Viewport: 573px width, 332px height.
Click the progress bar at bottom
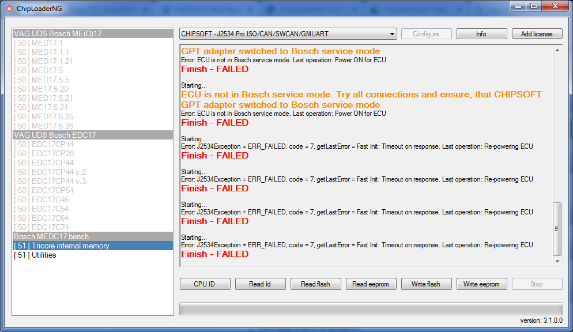point(371,308)
